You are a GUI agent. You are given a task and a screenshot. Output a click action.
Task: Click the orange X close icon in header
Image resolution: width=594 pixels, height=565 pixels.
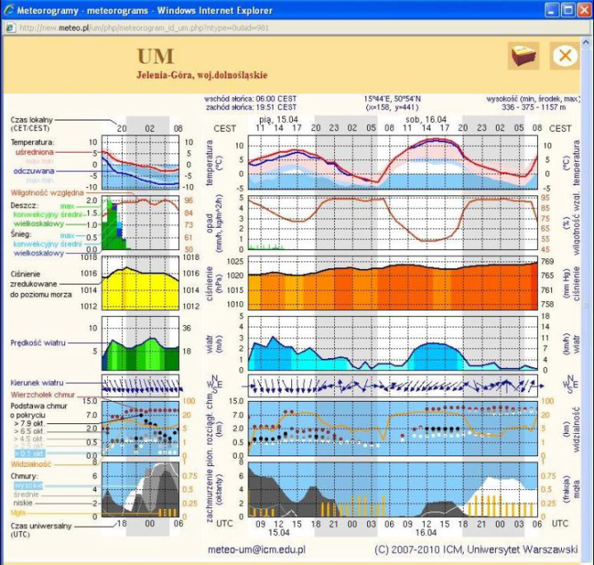564,56
